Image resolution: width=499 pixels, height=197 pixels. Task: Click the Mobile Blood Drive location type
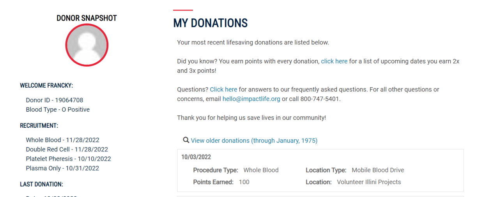(x=378, y=170)
